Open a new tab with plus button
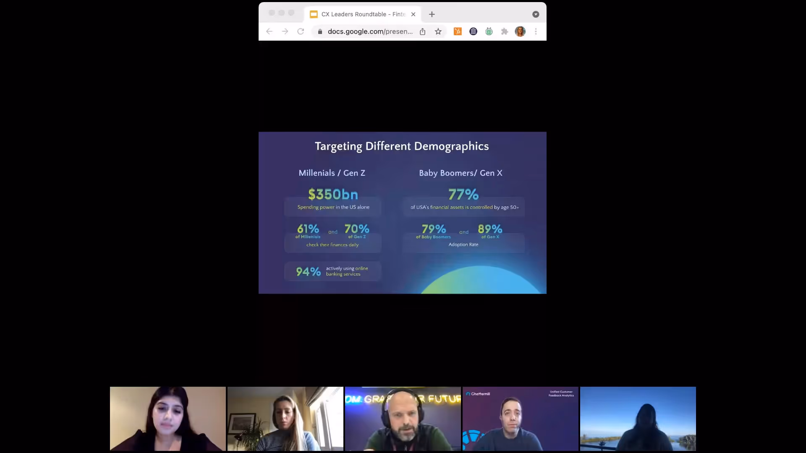The image size is (806, 453). coord(432,14)
